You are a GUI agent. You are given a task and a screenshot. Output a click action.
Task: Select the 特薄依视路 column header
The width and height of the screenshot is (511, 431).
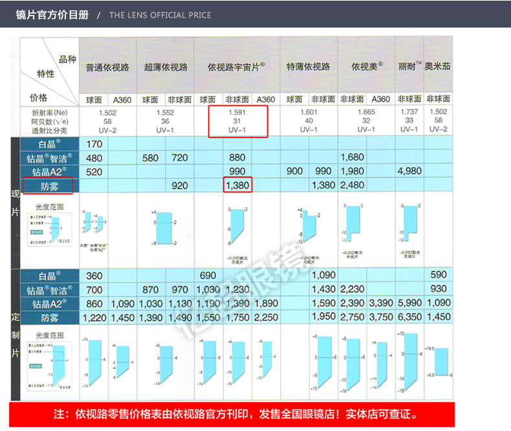coord(308,67)
